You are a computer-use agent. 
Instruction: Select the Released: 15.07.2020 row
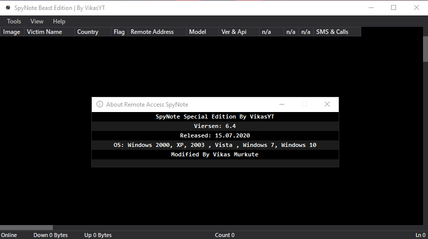pyautogui.click(x=215, y=135)
